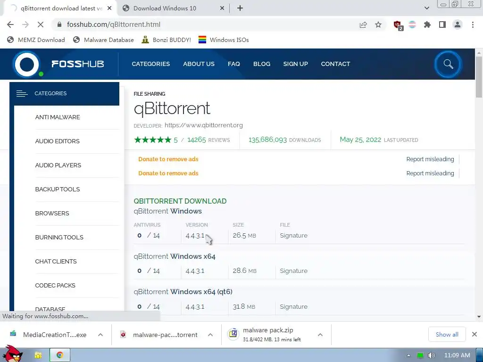Click the FossHub logo
The height and width of the screenshot is (362, 483).
click(x=58, y=64)
